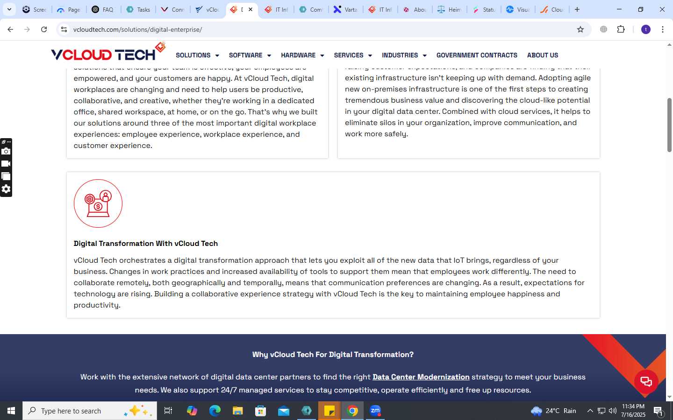This screenshot has height=420, width=673.
Task: Open network status icon in tray
Action: (x=601, y=411)
